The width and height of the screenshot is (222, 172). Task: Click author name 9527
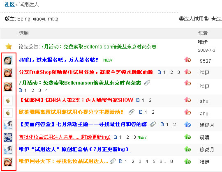click(206, 61)
